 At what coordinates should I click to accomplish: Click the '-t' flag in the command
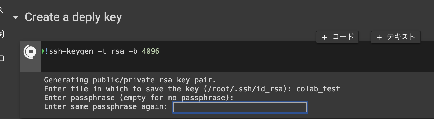(102, 51)
